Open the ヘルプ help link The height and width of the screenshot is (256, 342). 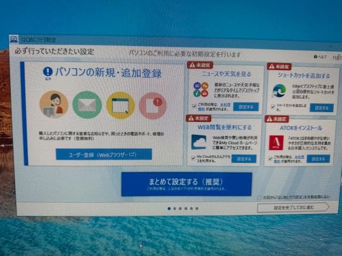(320, 57)
